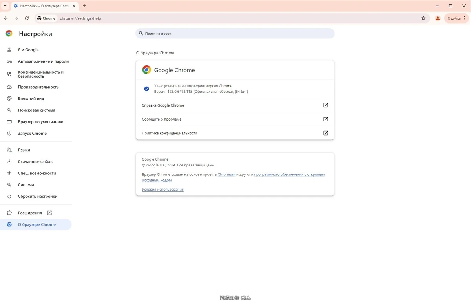
Task: Open Конфиденциальность и безопасность section
Action: (x=36, y=74)
